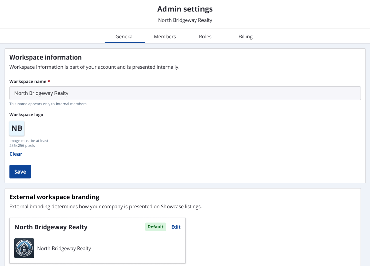Click the Admin settings page title
This screenshot has width=370, height=266.
[x=185, y=9]
